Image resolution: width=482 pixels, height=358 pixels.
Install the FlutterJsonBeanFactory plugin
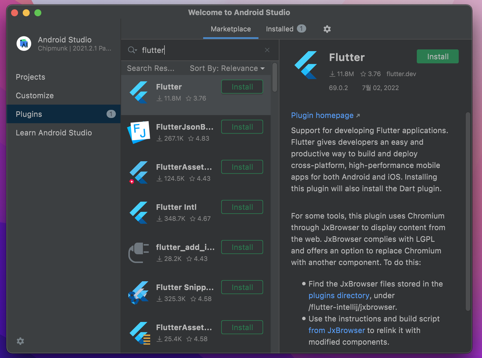242,127
